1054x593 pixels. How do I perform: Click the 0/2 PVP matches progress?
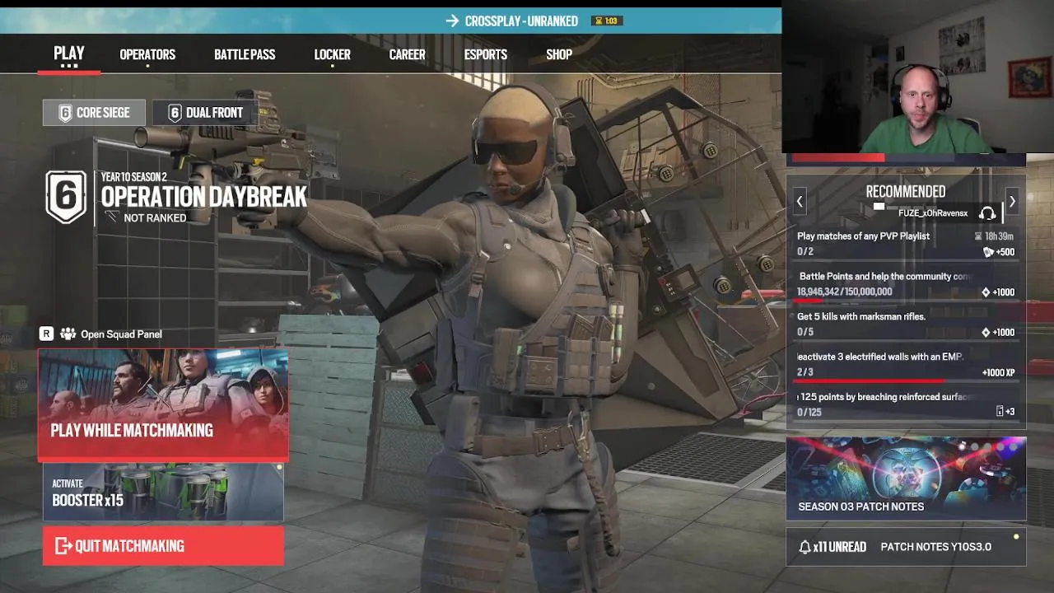[x=805, y=252]
